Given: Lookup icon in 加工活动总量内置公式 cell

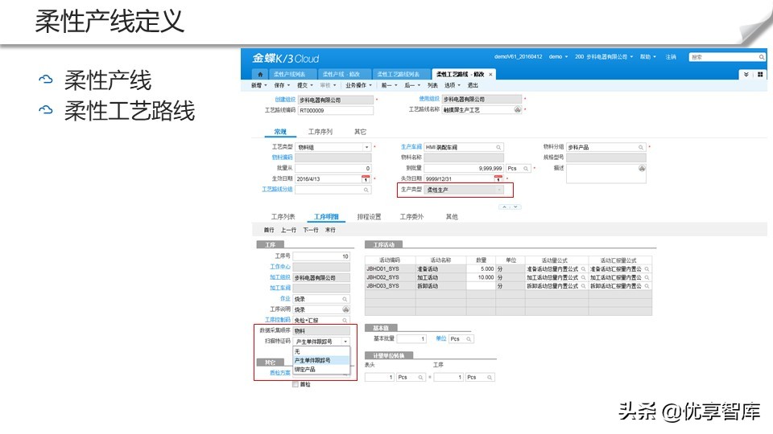Looking at the screenshot, I should click(x=583, y=277).
